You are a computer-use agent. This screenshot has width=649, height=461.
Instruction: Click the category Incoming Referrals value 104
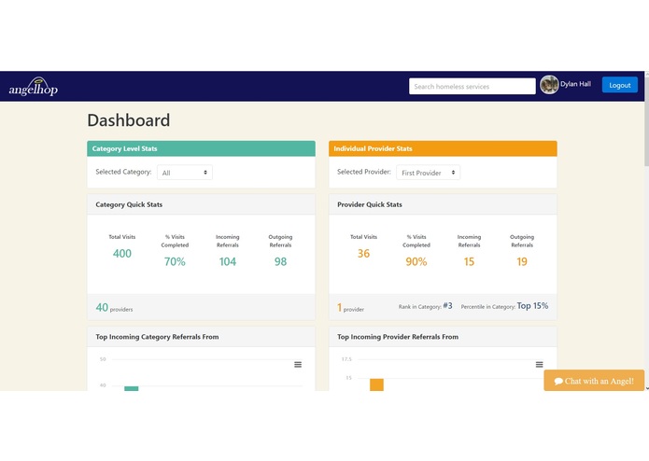228,261
